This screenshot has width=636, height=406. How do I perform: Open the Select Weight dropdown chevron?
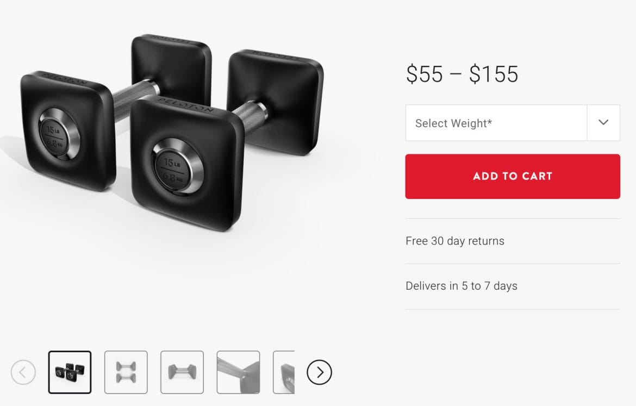(x=603, y=122)
